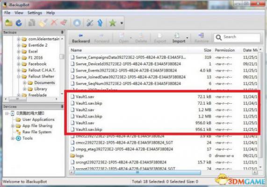267x187 pixels.
Task: Expand the App File Sharing node
Action: pyautogui.click(x=13, y=126)
